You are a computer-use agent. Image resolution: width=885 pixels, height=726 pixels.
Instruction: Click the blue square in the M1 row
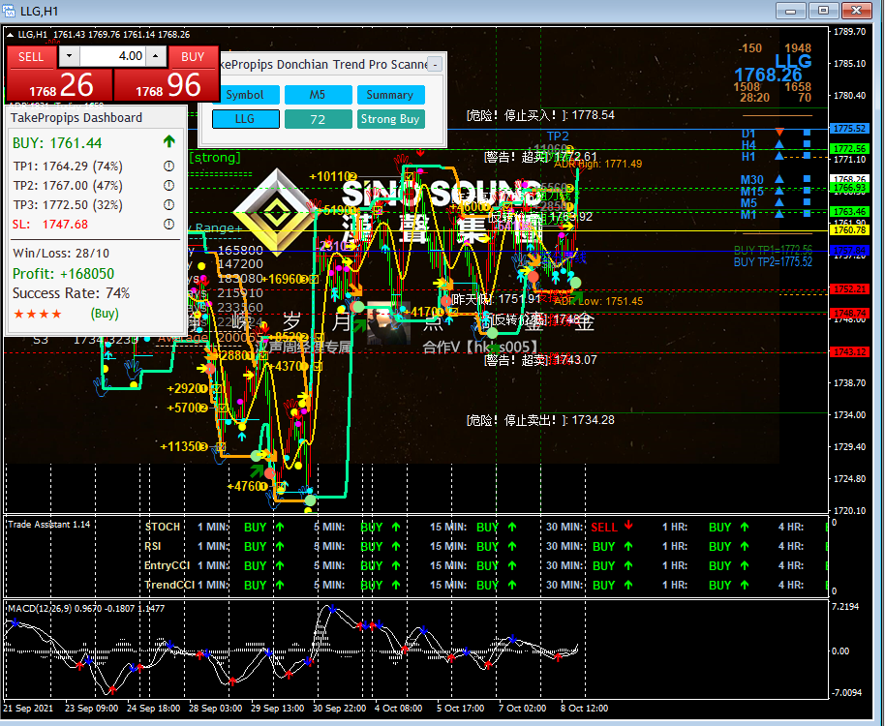(808, 214)
